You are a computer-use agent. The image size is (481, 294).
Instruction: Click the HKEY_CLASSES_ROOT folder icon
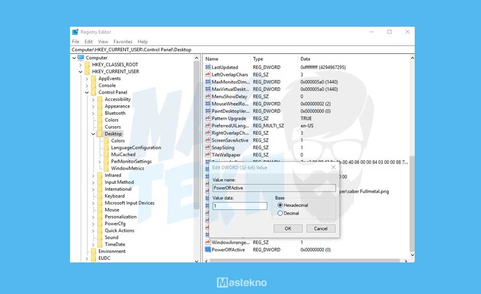(87, 65)
